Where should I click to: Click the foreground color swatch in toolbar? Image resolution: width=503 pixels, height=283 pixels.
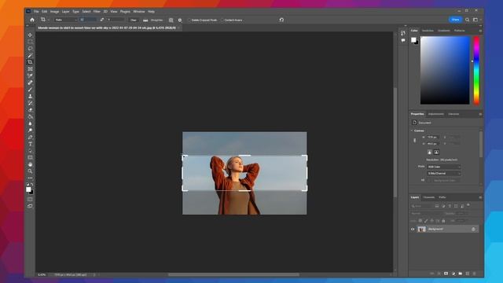28,189
